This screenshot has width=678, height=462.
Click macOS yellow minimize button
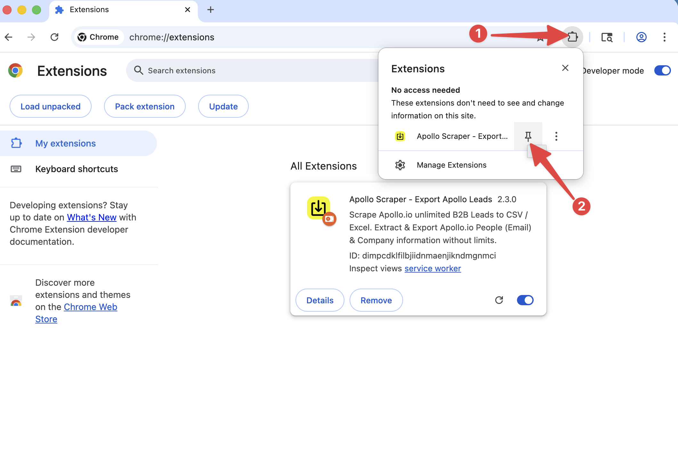point(22,10)
